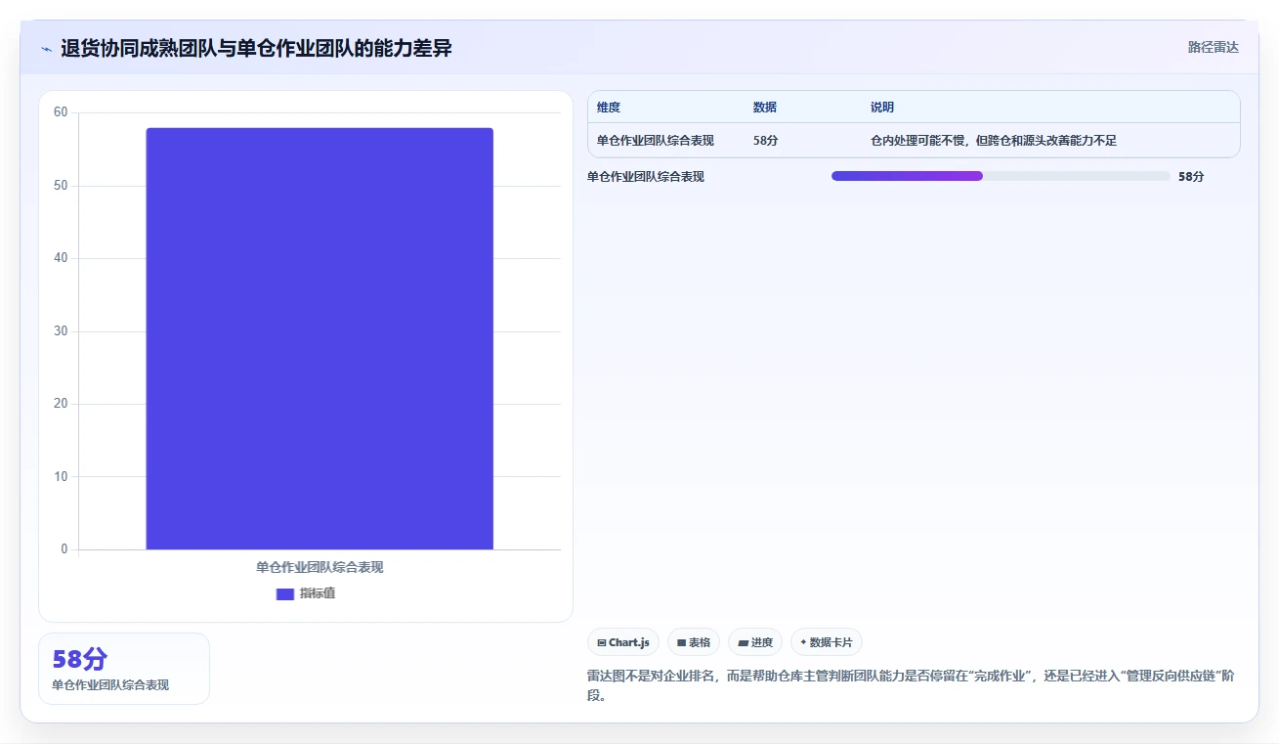Click the 仓内处理可能不慢 description cell
Screen dimensions: 1279x744
[x=994, y=141]
